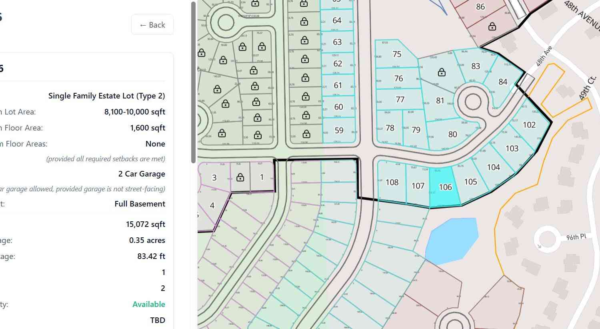The image size is (600, 329).
Task: Select lot 106 highlighted on the map
Action: click(x=445, y=187)
